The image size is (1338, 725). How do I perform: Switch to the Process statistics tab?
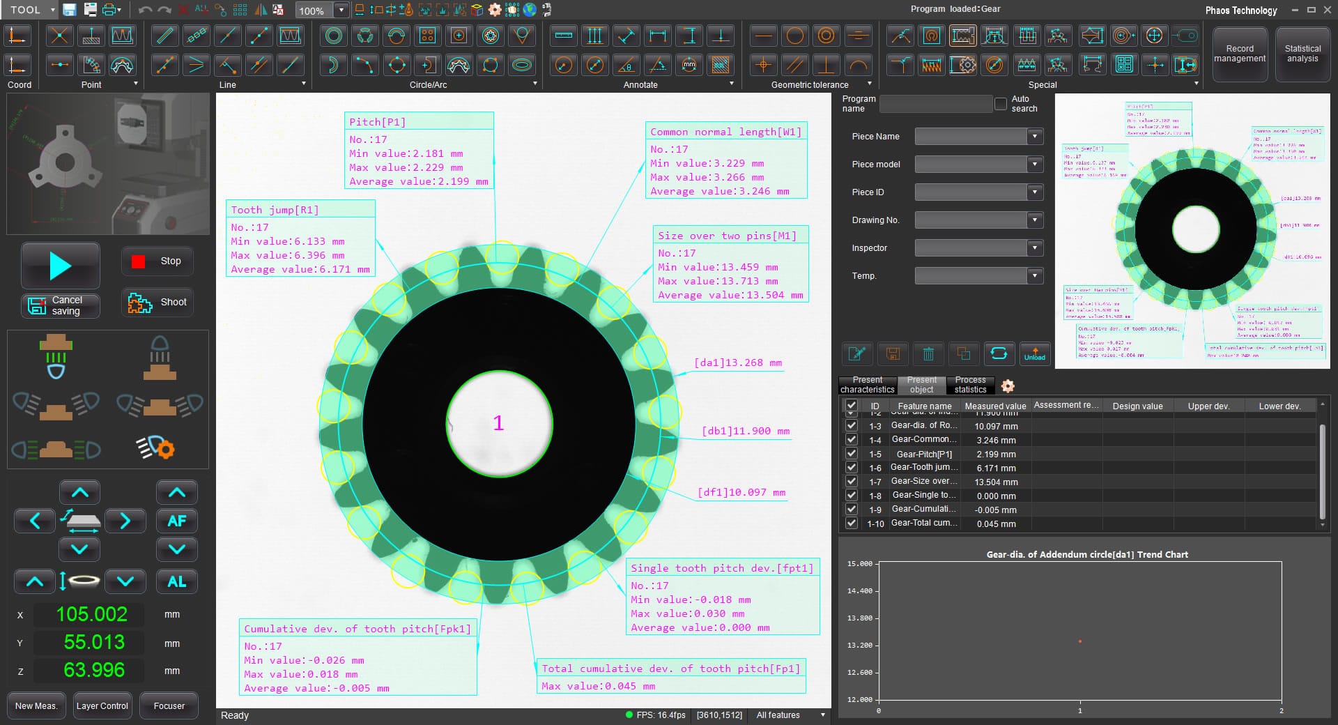970,385
